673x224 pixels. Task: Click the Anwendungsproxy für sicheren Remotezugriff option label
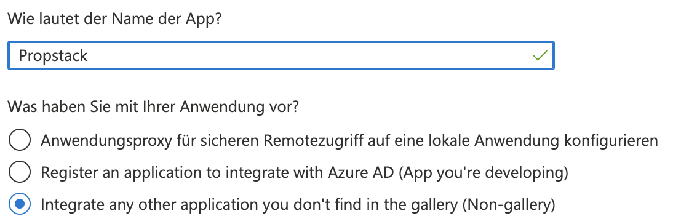(349, 140)
